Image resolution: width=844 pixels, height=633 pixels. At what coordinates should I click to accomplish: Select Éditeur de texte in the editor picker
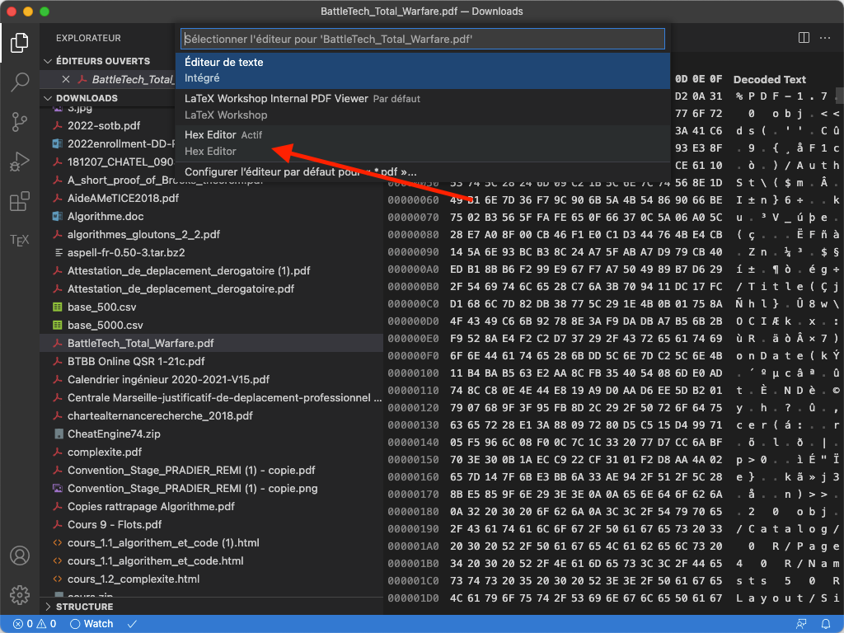click(x=247, y=68)
